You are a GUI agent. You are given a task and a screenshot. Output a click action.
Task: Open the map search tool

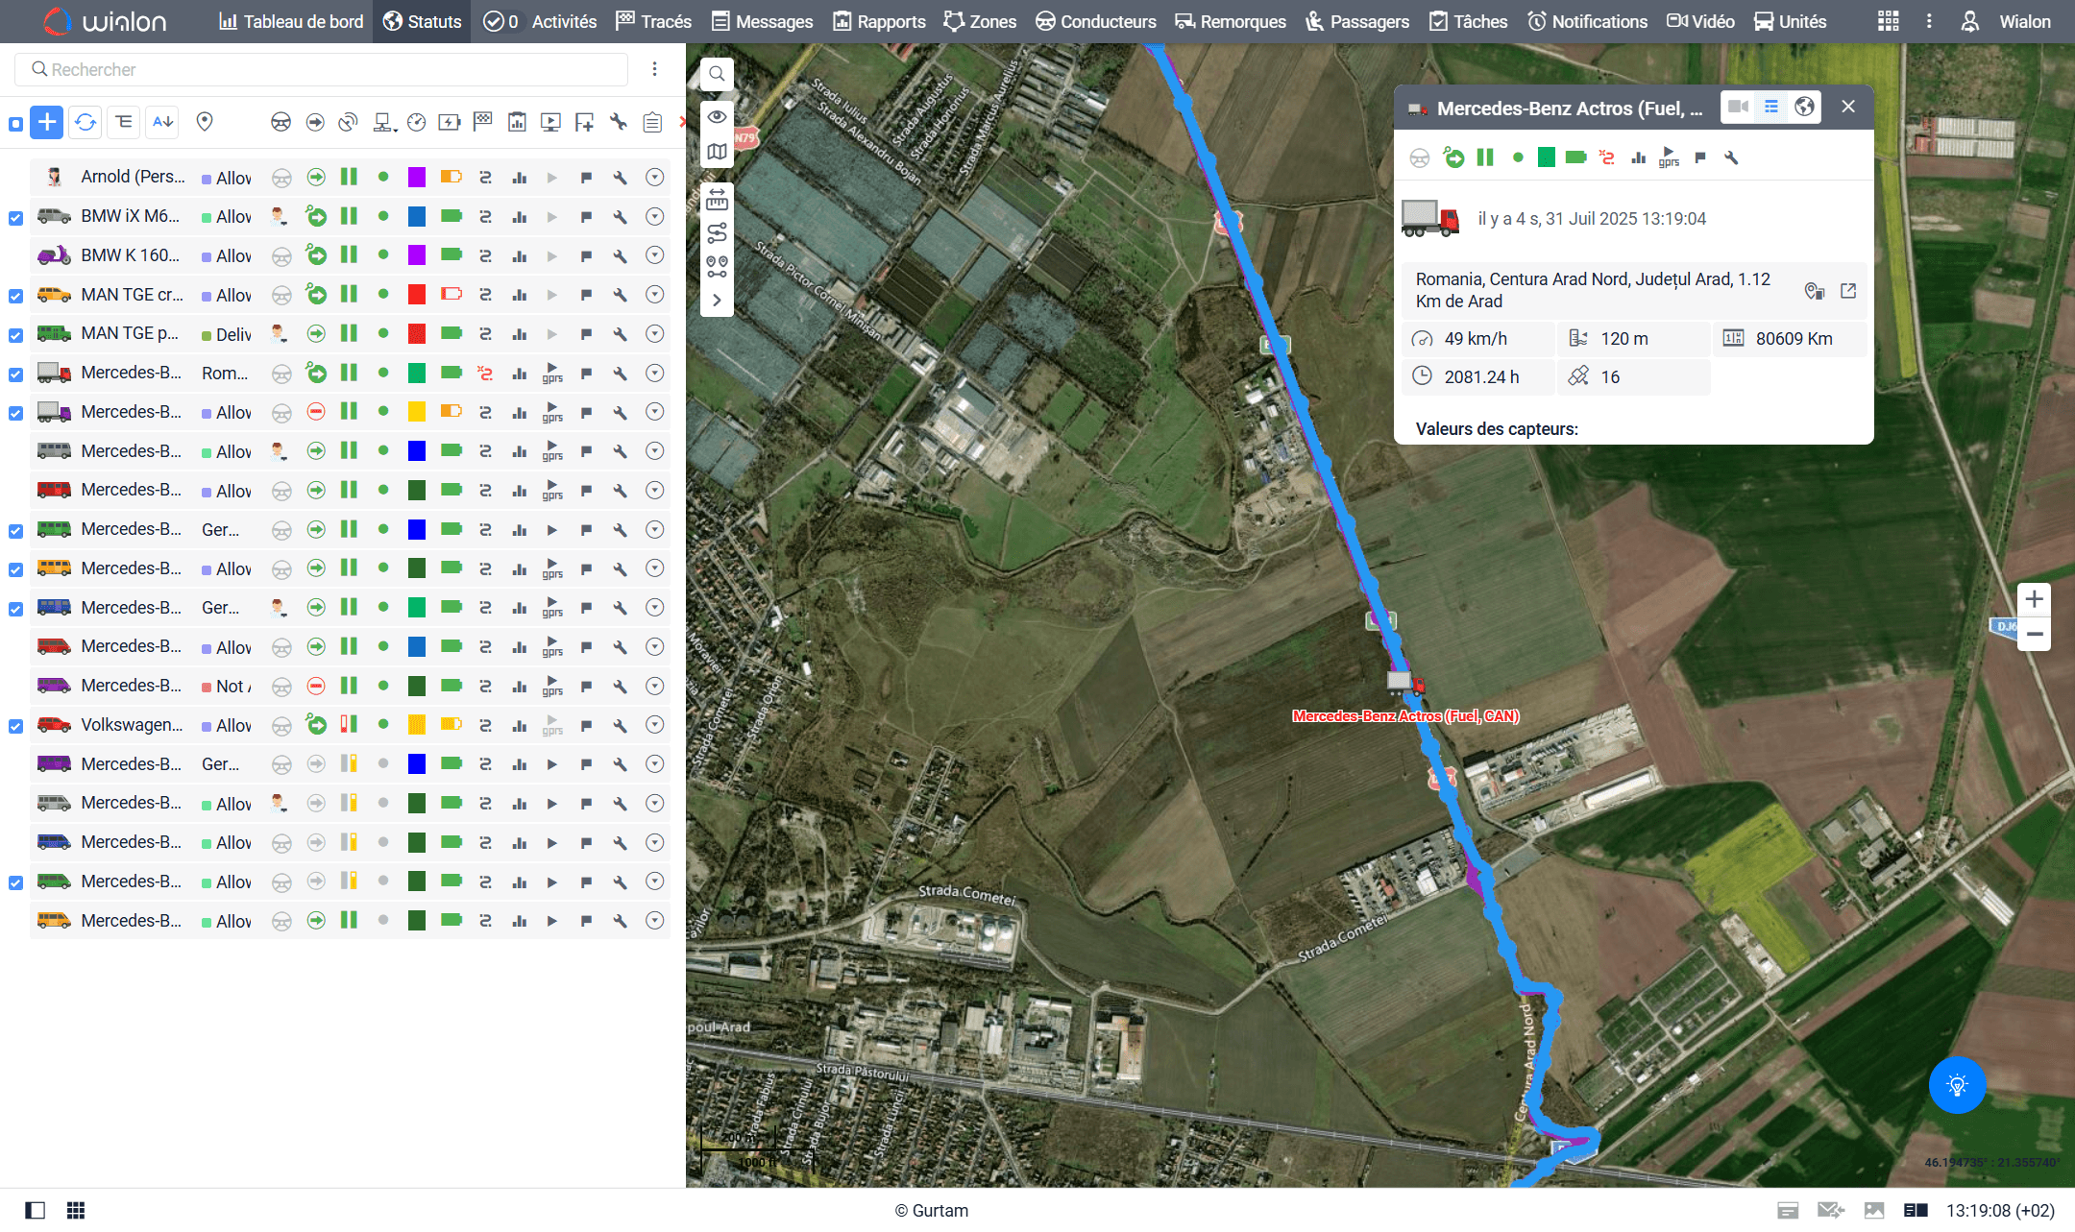point(717,74)
